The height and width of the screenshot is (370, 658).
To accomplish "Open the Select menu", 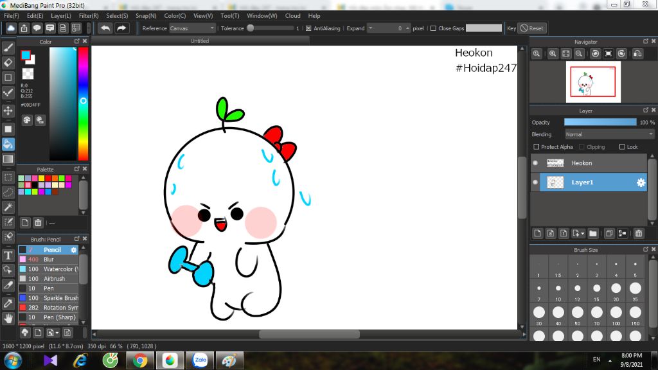I will (117, 15).
